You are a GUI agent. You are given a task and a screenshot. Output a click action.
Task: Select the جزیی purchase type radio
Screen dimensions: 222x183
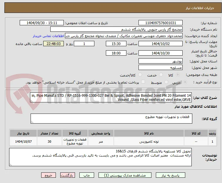tap(185, 82)
